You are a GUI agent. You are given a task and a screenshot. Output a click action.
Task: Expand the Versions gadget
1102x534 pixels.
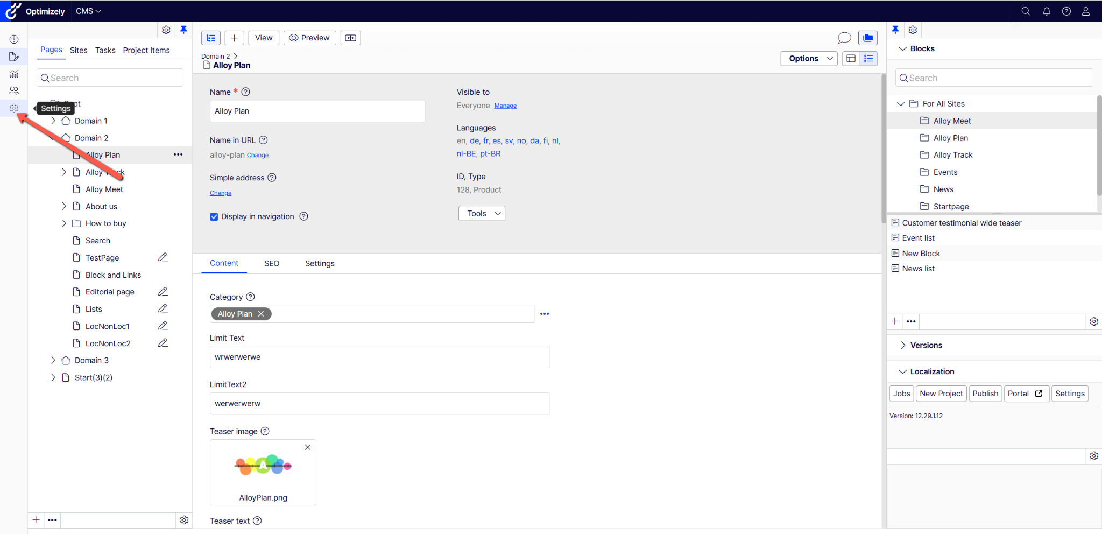tap(903, 345)
